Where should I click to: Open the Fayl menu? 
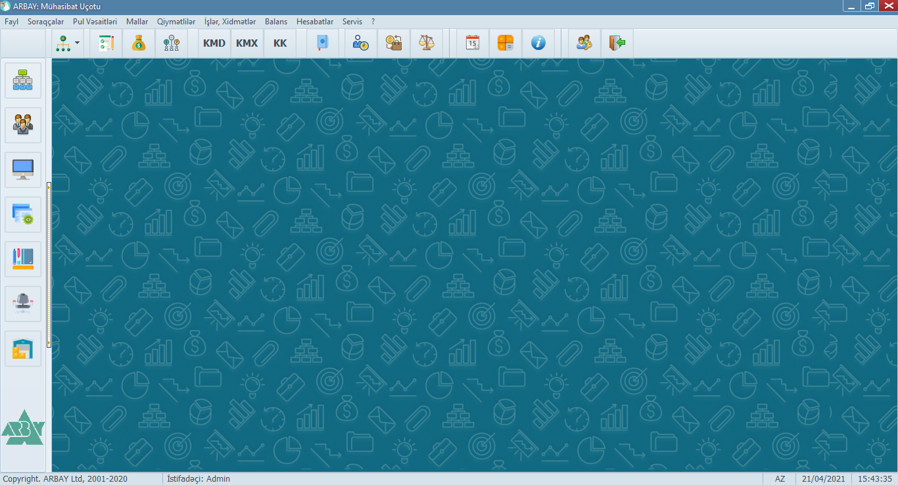pos(11,22)
